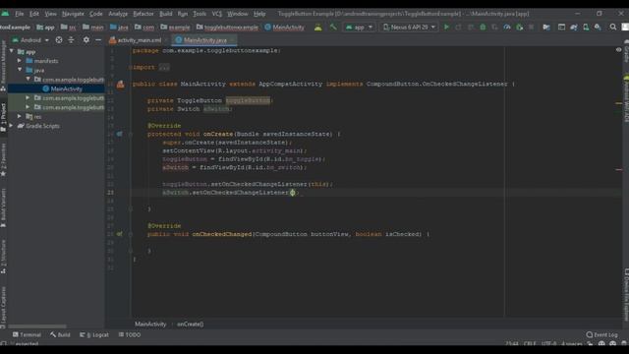The width and height of the screenshot is (629, 354).
Task: Toggle tool window bars via bottom-left corner icon
Action: tap(4, 343)
